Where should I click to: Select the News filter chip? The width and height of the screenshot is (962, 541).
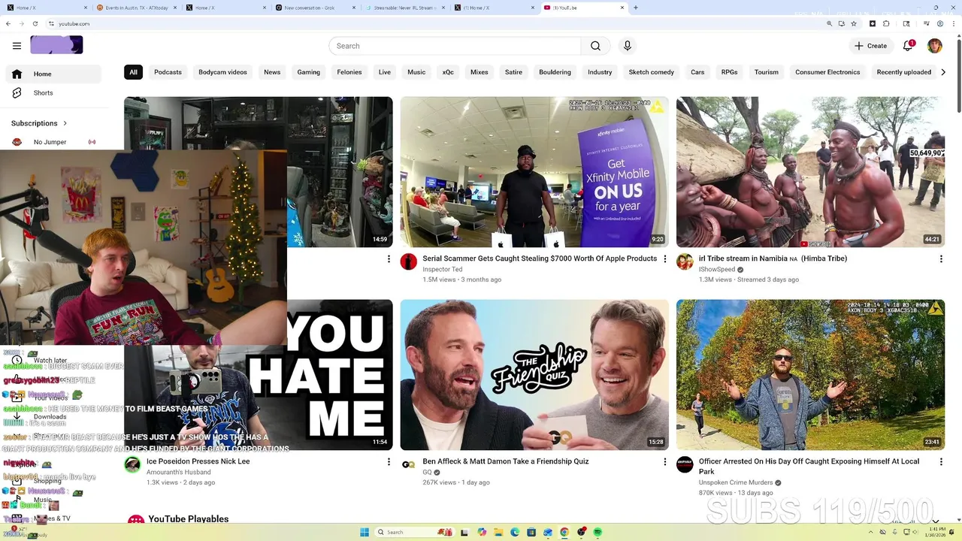[272, 72]
